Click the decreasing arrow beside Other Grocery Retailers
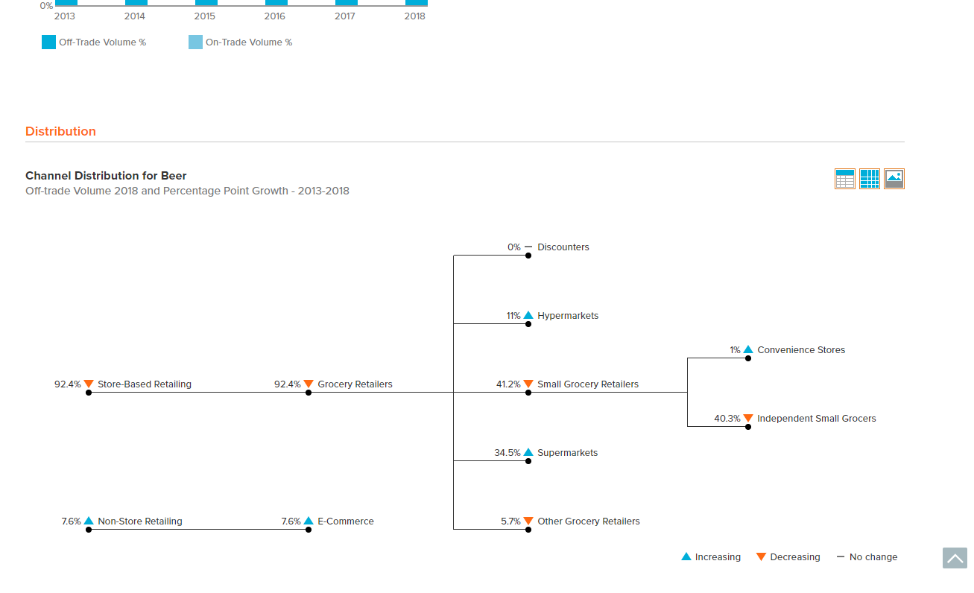The image size is (974, 593). coord(528,521)
